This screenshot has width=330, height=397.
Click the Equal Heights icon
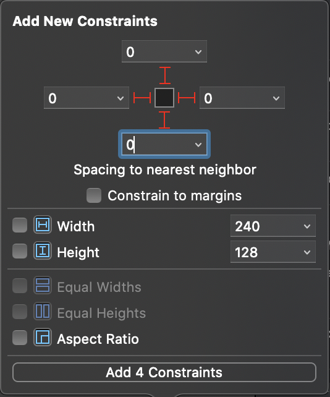(x=43, y=312)
